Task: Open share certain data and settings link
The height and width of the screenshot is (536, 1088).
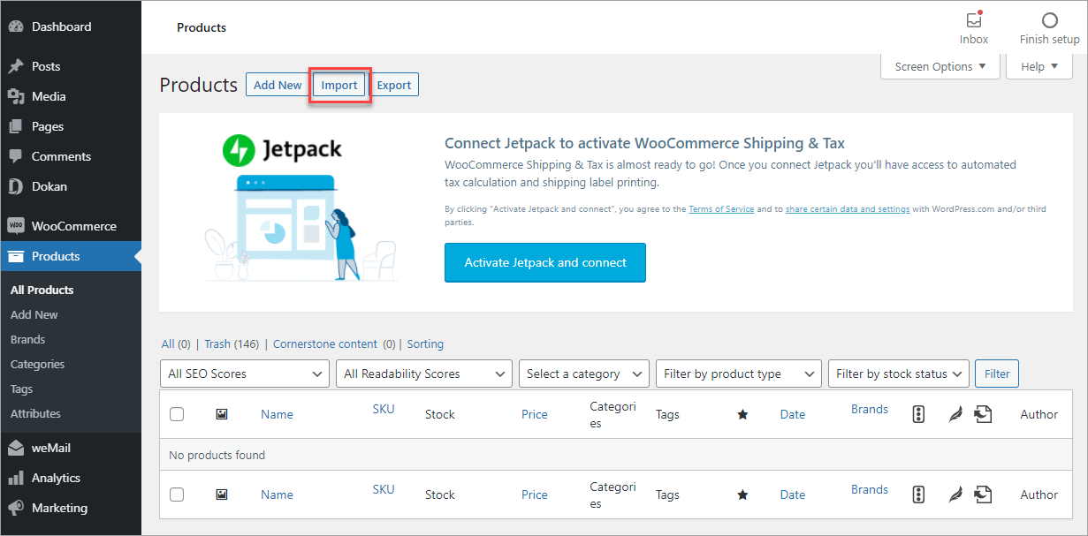Action: pos(848,209)
